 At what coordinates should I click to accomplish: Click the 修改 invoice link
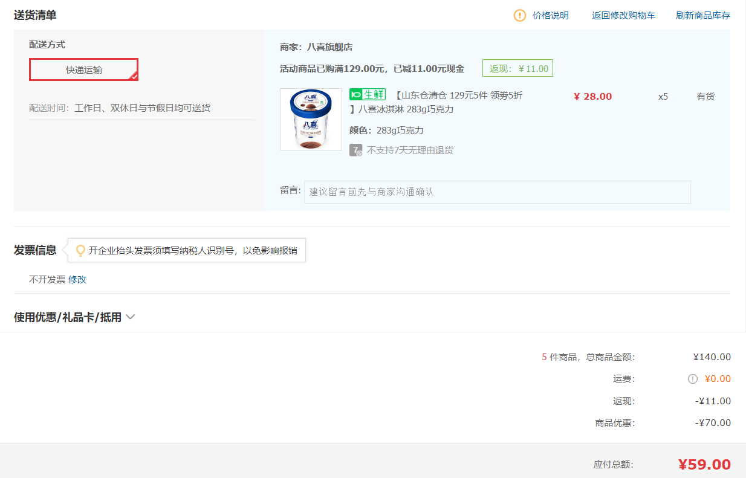77,280
